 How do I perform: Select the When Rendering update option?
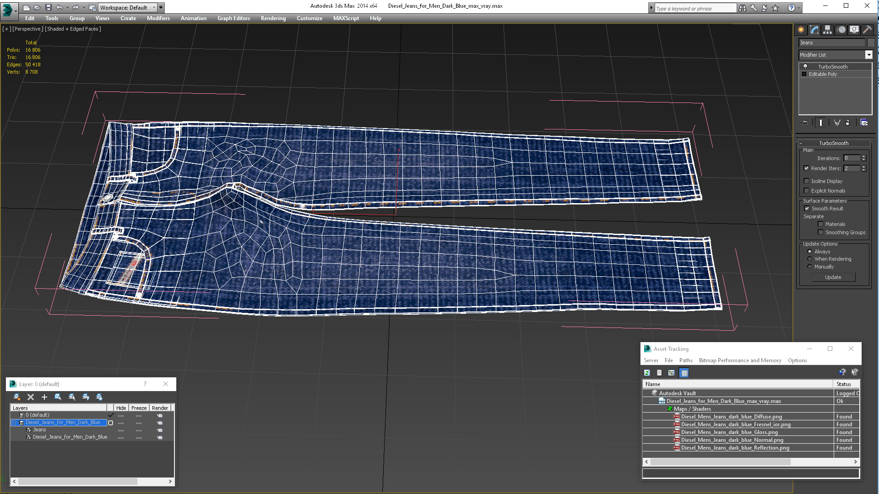point(809,259)
